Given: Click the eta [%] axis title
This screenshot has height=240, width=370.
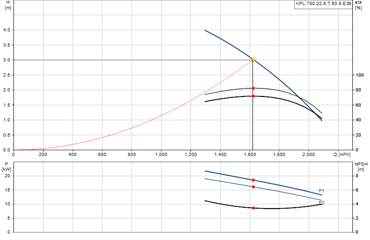Looking at the screenshot, I should point(358,5).
